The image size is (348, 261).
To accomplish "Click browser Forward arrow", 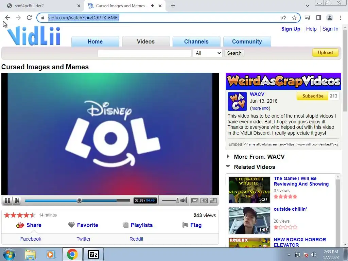I will [x=18, y=18].
